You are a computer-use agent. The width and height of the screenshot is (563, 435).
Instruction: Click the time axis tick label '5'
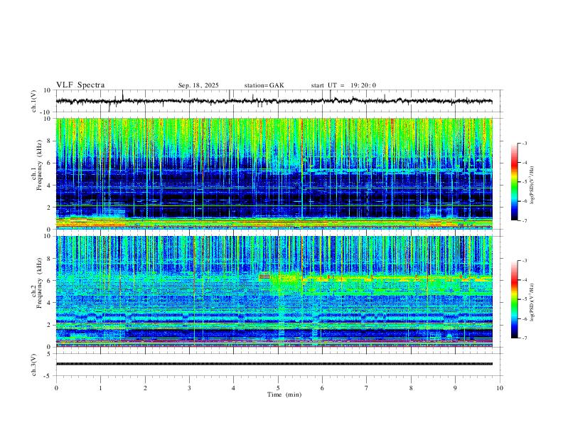pos(278,388)
